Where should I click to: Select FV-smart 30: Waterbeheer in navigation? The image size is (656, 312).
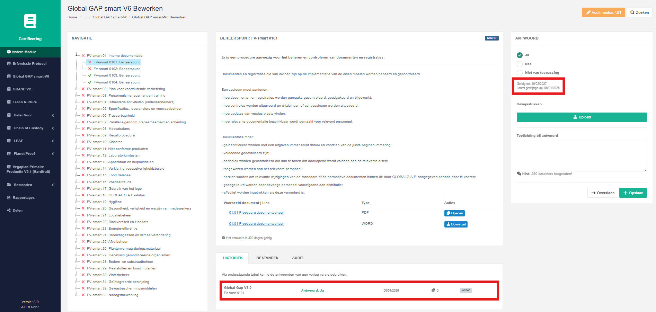pos(108,275)
